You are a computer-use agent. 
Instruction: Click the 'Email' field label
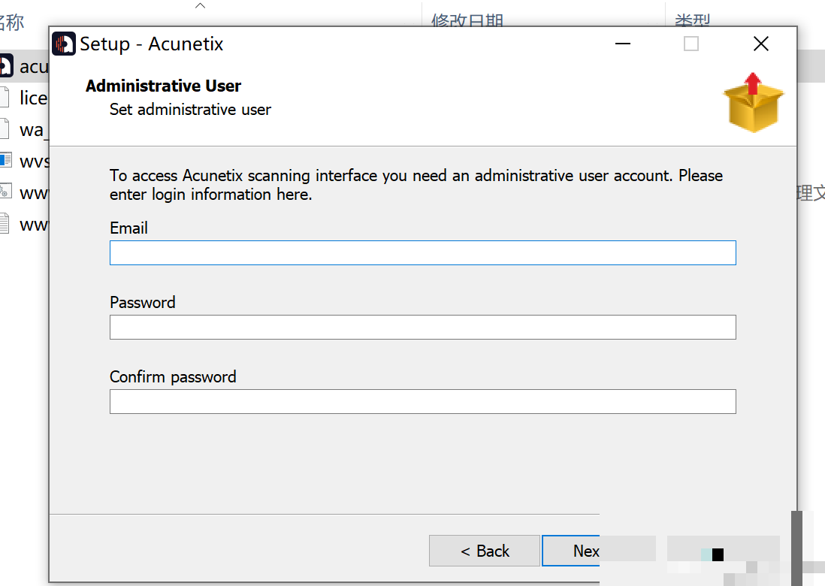point(128,228)
